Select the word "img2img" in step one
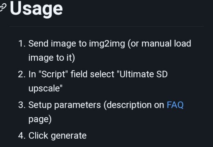This screenshot has width=213, height=147. pyautogui.click(x=107, y=43)
